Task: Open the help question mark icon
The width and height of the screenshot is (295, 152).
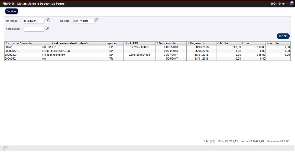Action: pyautogui.click(x=291, y=4)
